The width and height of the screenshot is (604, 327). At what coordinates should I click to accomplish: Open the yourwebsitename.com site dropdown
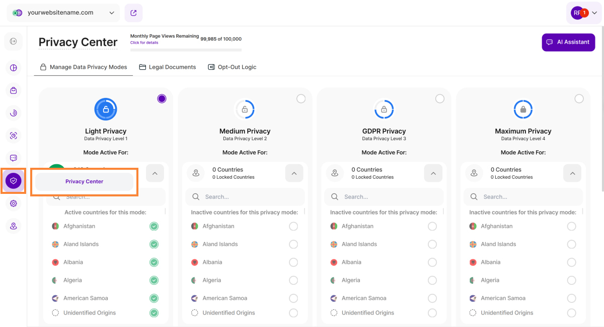point(63,13)
